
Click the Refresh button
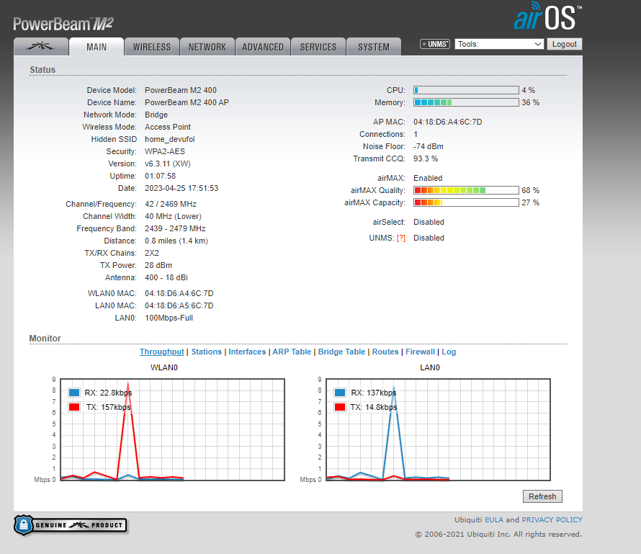[542, 496]
